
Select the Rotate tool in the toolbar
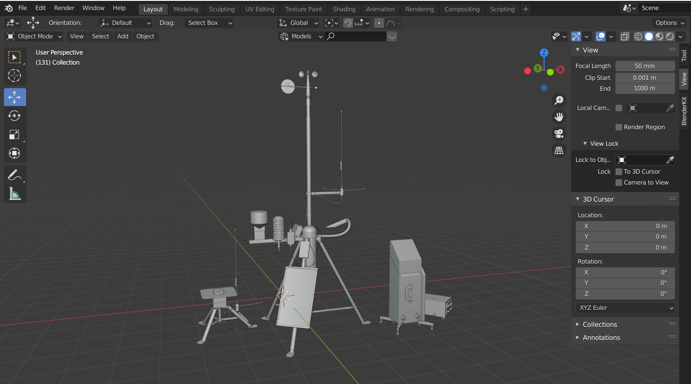(14, 116)
